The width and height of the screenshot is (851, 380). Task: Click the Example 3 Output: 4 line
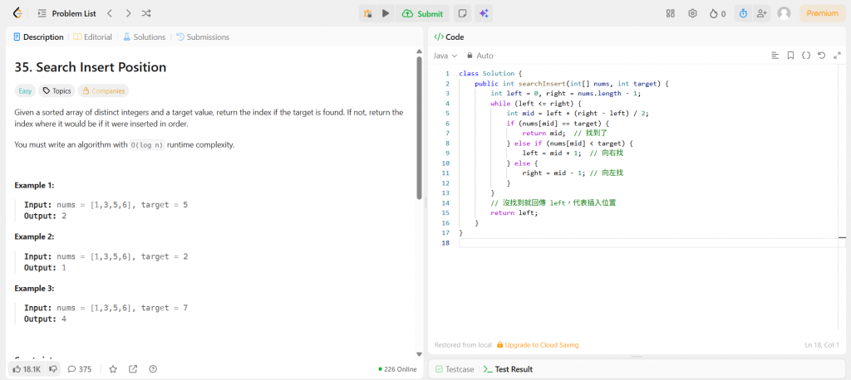pyautogui.click(x=45, y=319)
